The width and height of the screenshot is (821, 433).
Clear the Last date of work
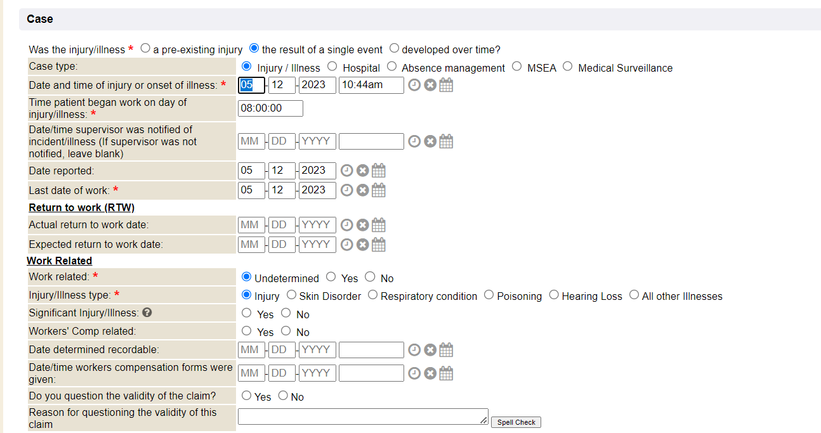[362, 190]
